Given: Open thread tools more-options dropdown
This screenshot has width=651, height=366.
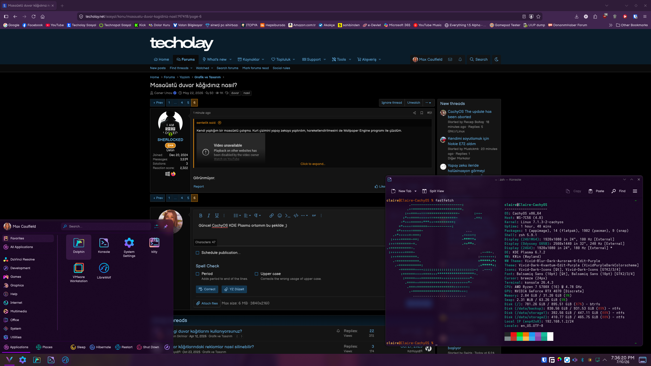Looking at the screenshot, I should pyautogui.click(x=428, y=103).
